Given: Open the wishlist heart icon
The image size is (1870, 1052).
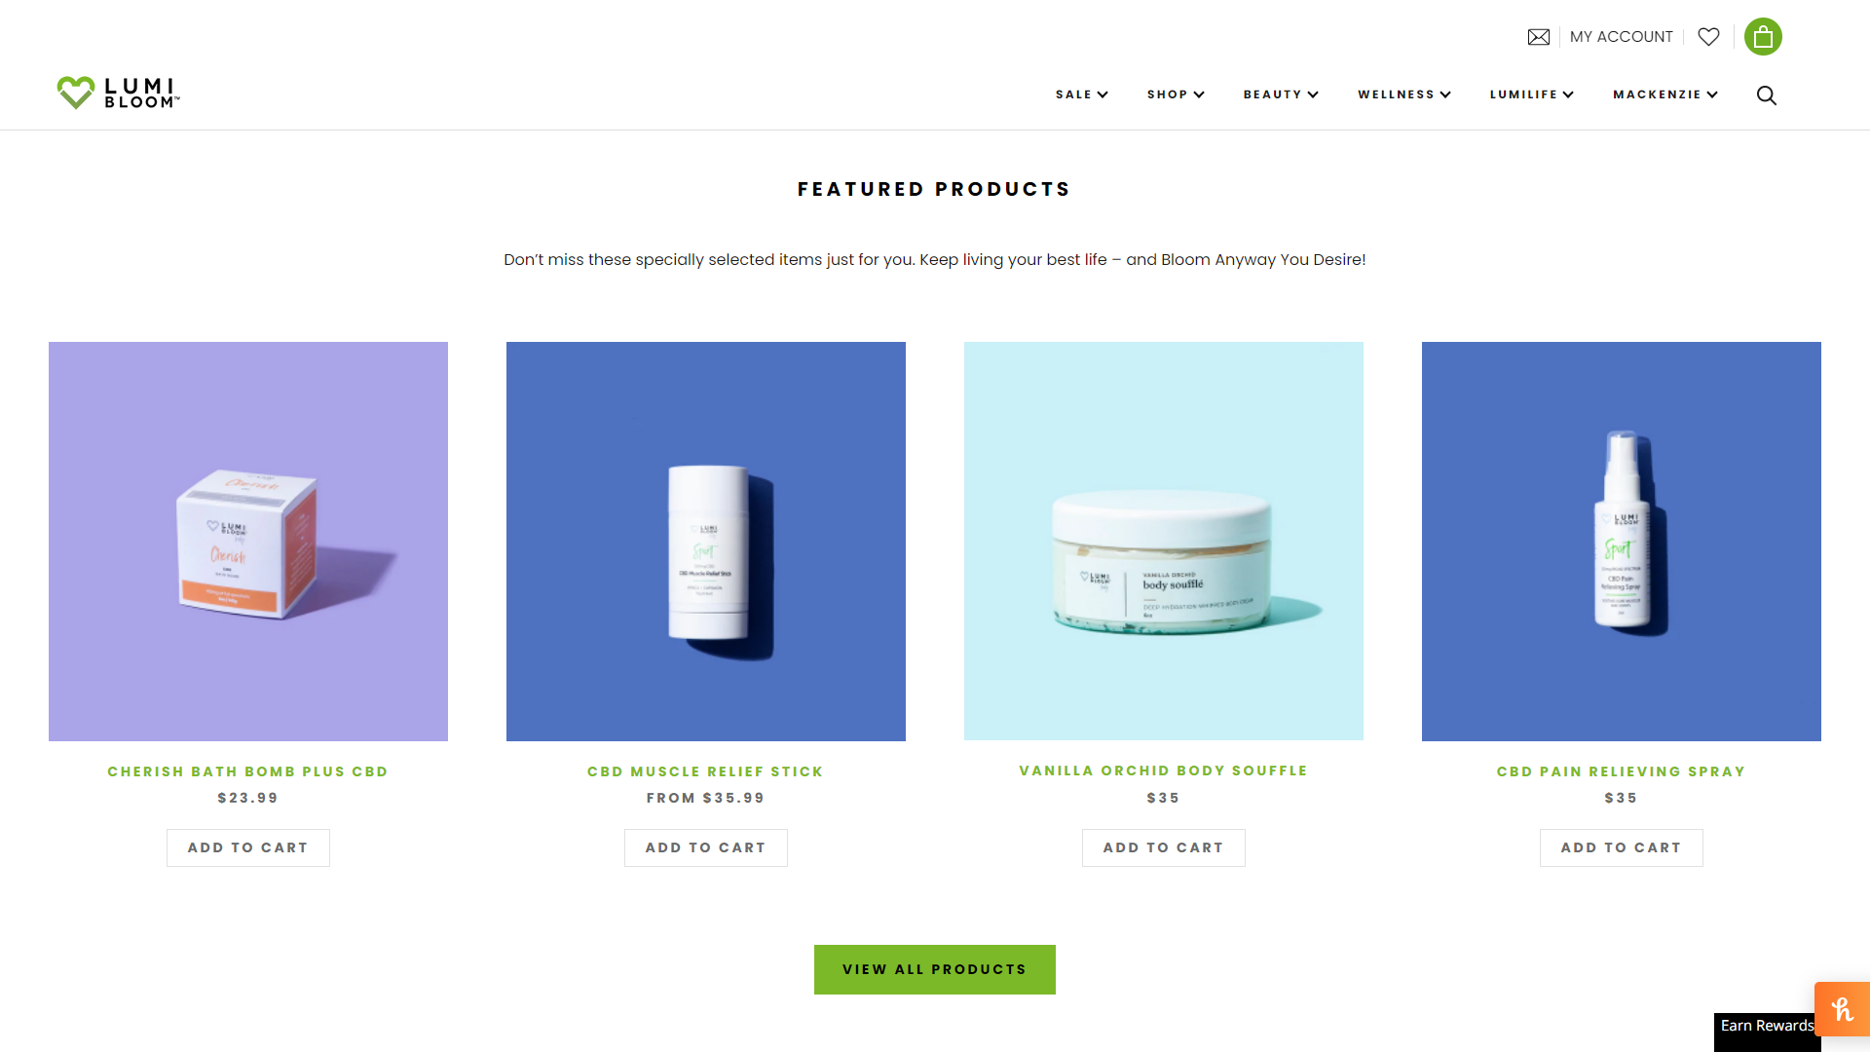Looking at the screenshot, I should click(1708, 37).
